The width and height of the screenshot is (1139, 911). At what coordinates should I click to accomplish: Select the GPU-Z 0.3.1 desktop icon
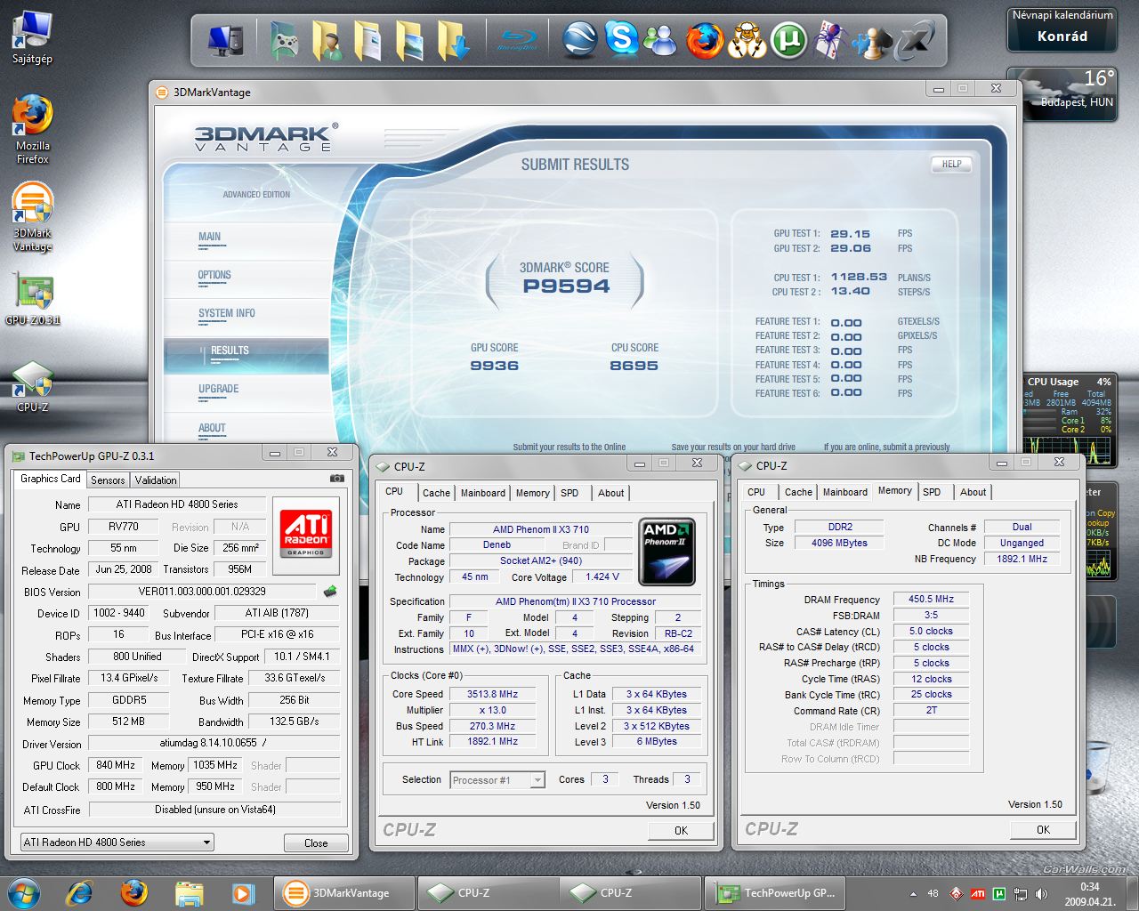[32, 300]
